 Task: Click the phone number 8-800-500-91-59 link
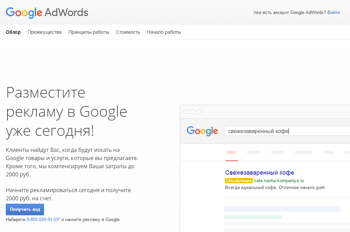pyautogui.click(x=43, y=220)
